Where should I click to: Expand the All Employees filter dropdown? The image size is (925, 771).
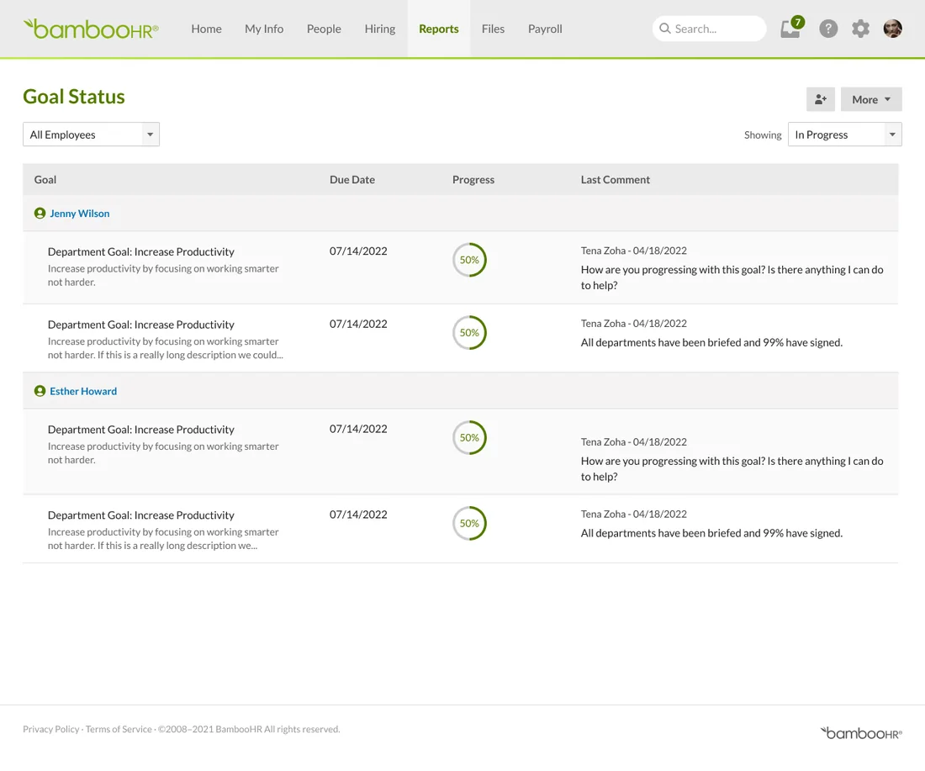(x=91, y=134)
